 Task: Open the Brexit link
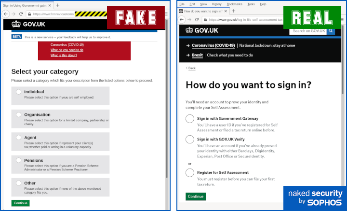197,55
